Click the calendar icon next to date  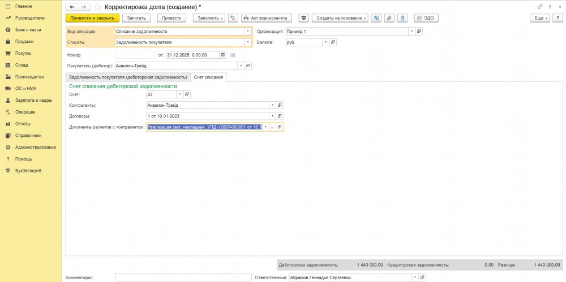click(x=223, y=55)
